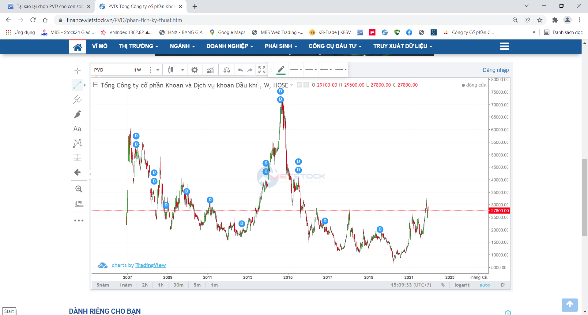Set chart range to 1năm

(126, 285)
